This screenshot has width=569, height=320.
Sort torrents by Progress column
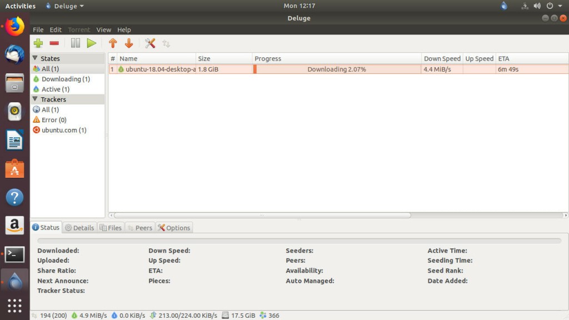(x=337, y=58)
